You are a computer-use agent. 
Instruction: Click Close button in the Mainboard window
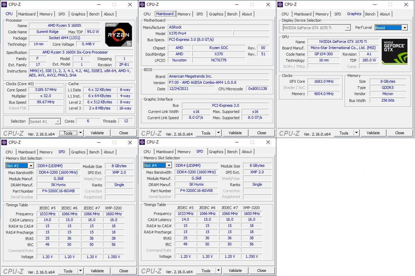click(x=262, y=133)
